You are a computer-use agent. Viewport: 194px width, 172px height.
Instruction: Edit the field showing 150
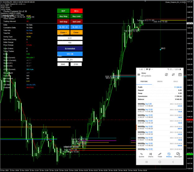[70, 43]
